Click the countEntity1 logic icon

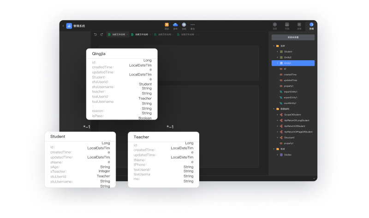tap(281, 103)
